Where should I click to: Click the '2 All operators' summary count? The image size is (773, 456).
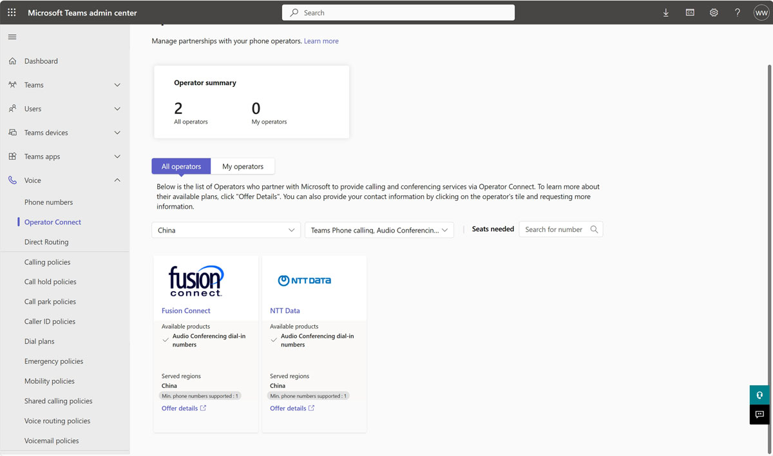point(191,113)
